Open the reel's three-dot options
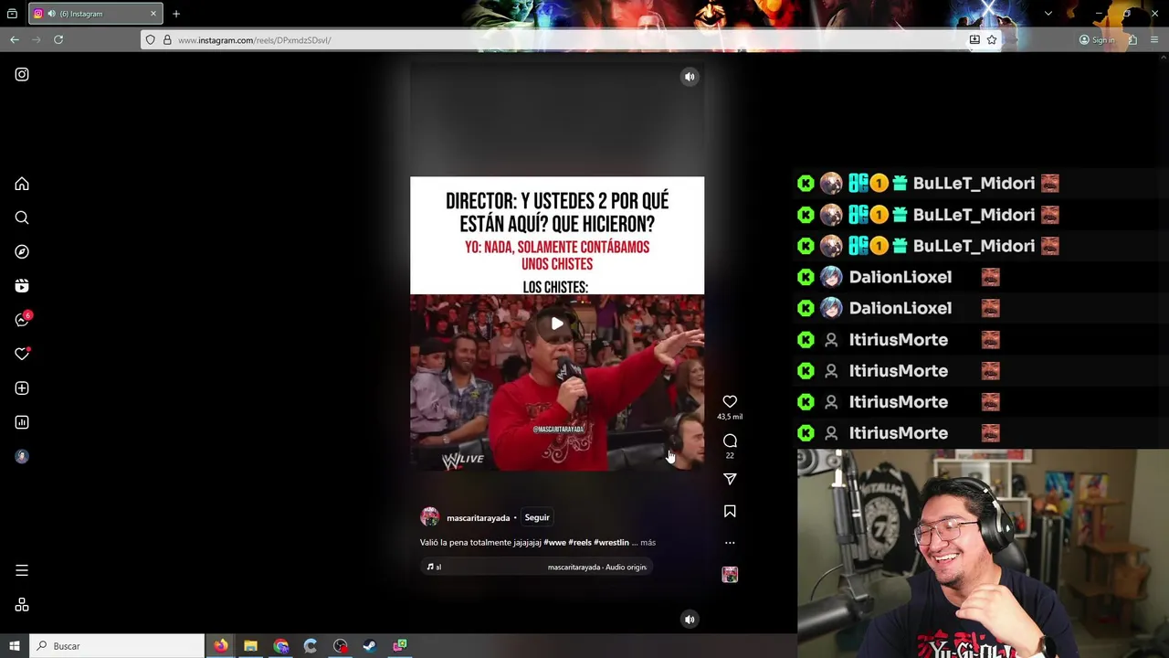This screenshot has height=658, width=1169. tap(730, 543)
